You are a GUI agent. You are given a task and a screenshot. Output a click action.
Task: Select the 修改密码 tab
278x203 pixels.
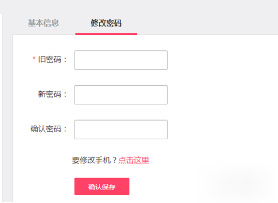tap(106, 23)
